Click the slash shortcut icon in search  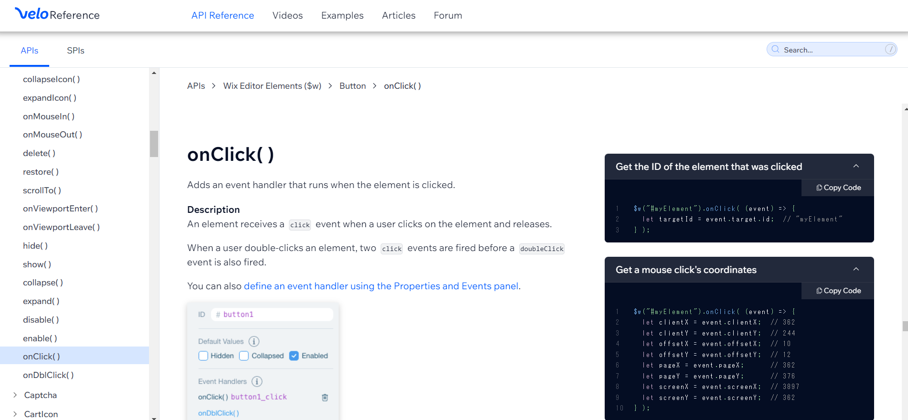click(890, 49)
